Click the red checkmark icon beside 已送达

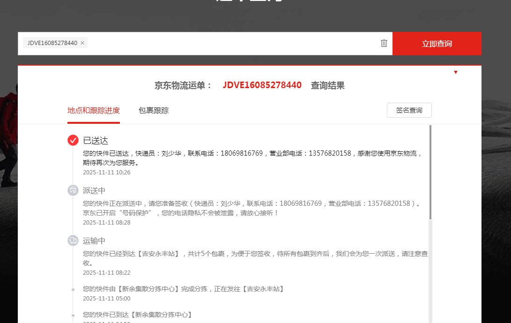click(73, 140)
